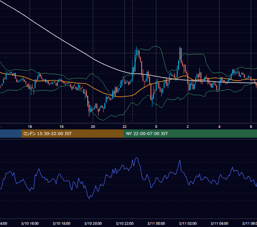Click the 16 hour label on chart axis
The image size is (257, 227).
[x=30, y=127]
